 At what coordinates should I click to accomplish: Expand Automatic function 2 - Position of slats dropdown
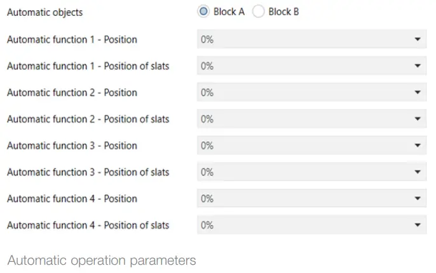pyautogui.click(x=311, y=119)
